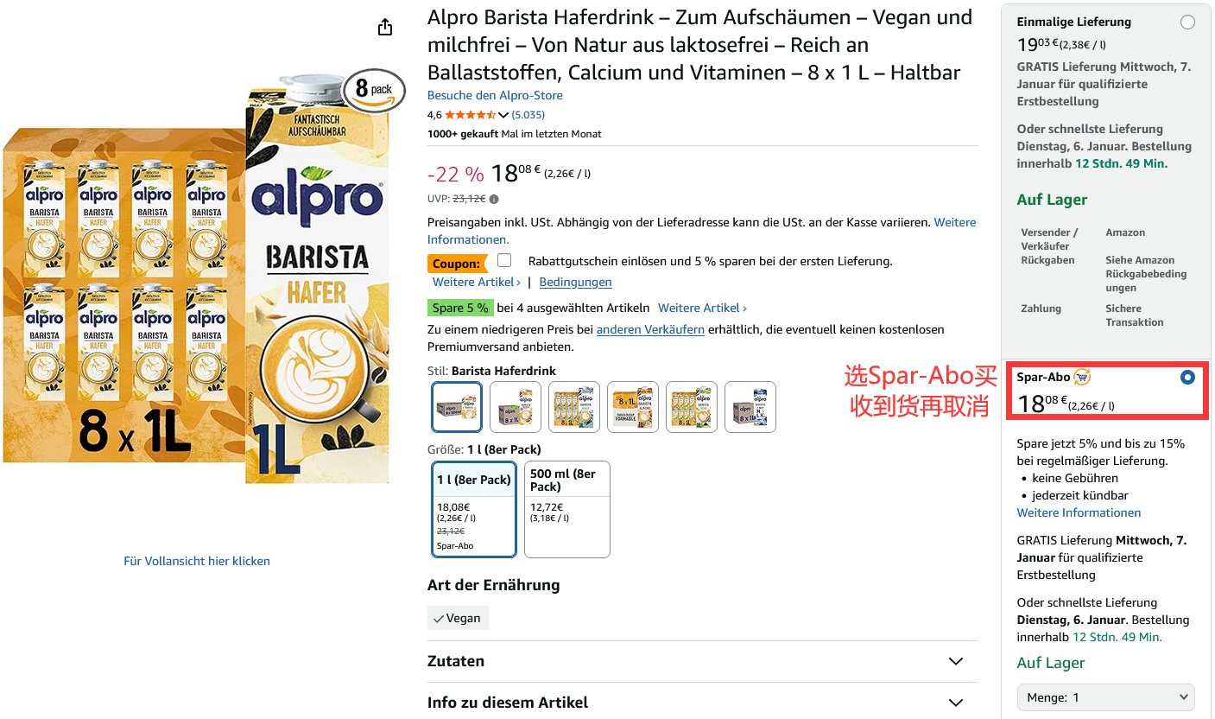Click the star rating icons

470,115
